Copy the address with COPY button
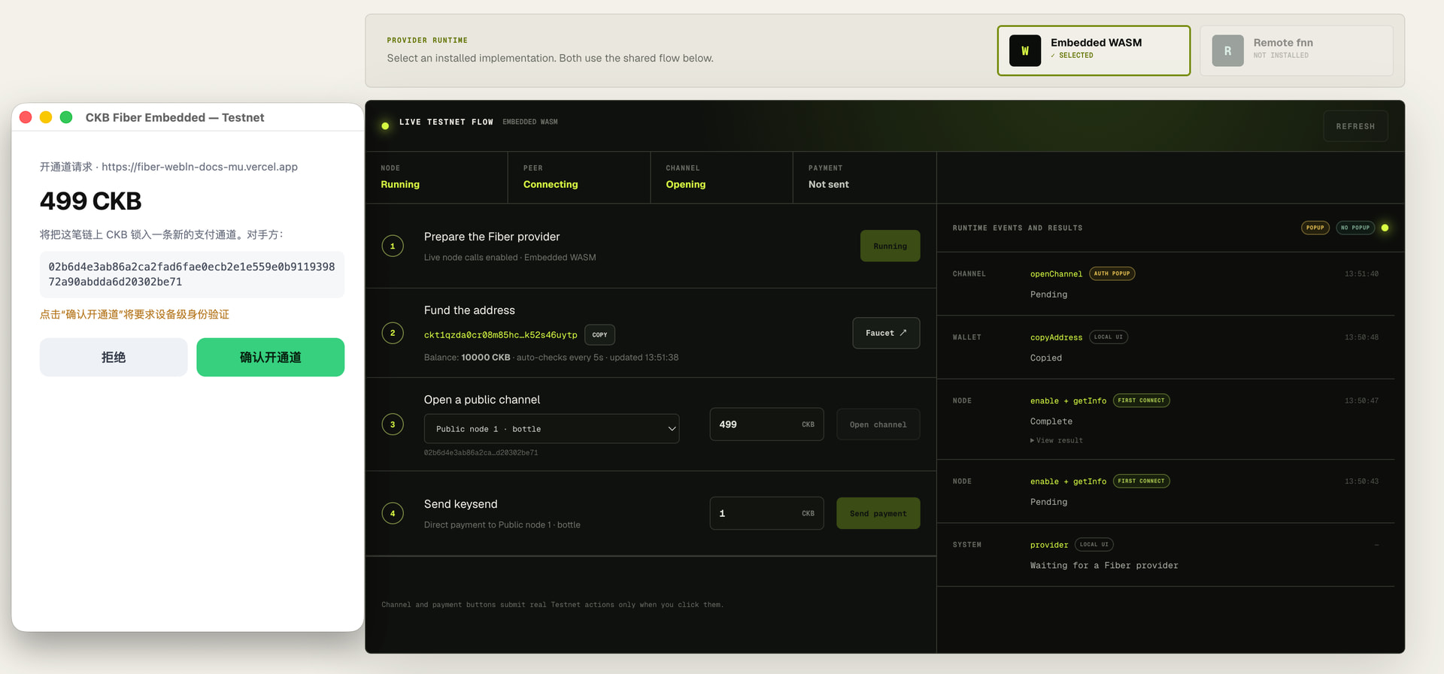Image resolution: width=1444 pixels, height=674 pixels. [x=599, y=334]
